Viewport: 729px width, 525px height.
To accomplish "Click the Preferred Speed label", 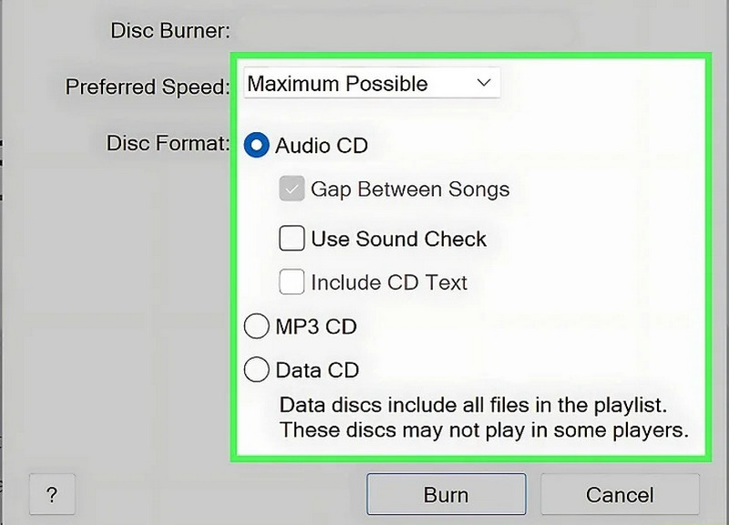I will coord(148,87).
